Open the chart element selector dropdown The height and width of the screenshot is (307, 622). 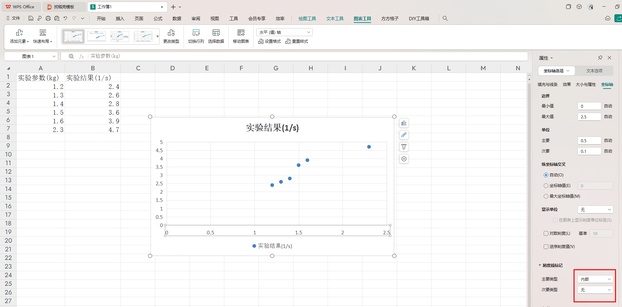(x=284, y=32)
